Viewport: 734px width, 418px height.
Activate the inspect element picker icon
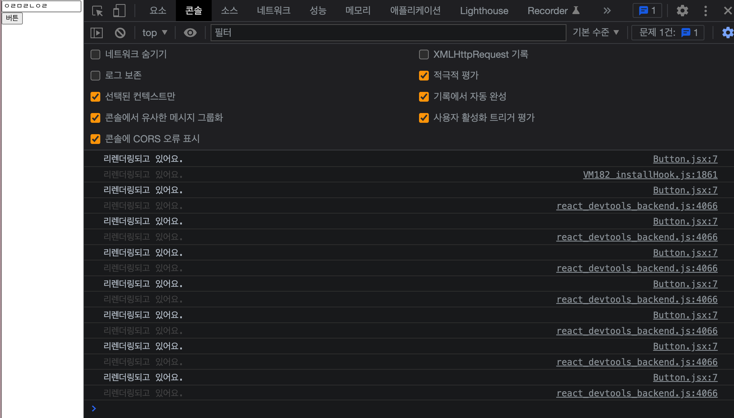(x=97, y=11)
